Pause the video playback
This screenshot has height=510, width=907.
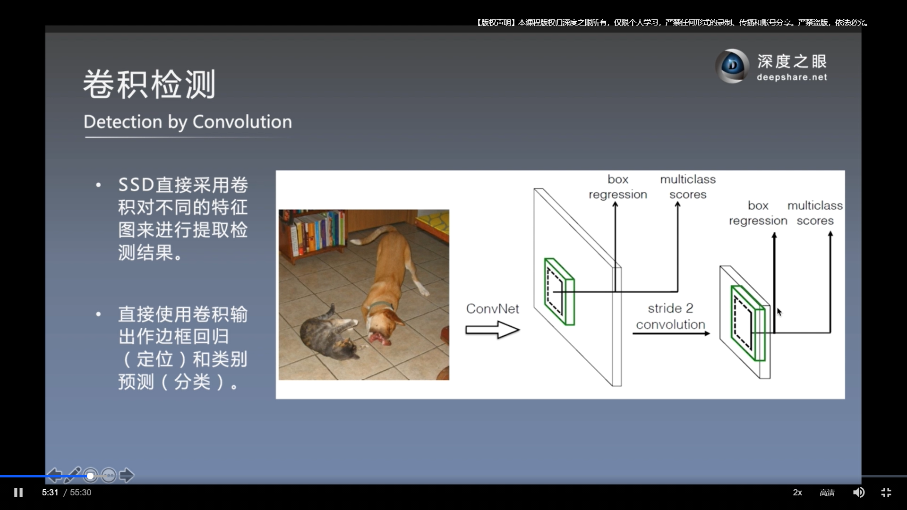[x=18, y=493]
